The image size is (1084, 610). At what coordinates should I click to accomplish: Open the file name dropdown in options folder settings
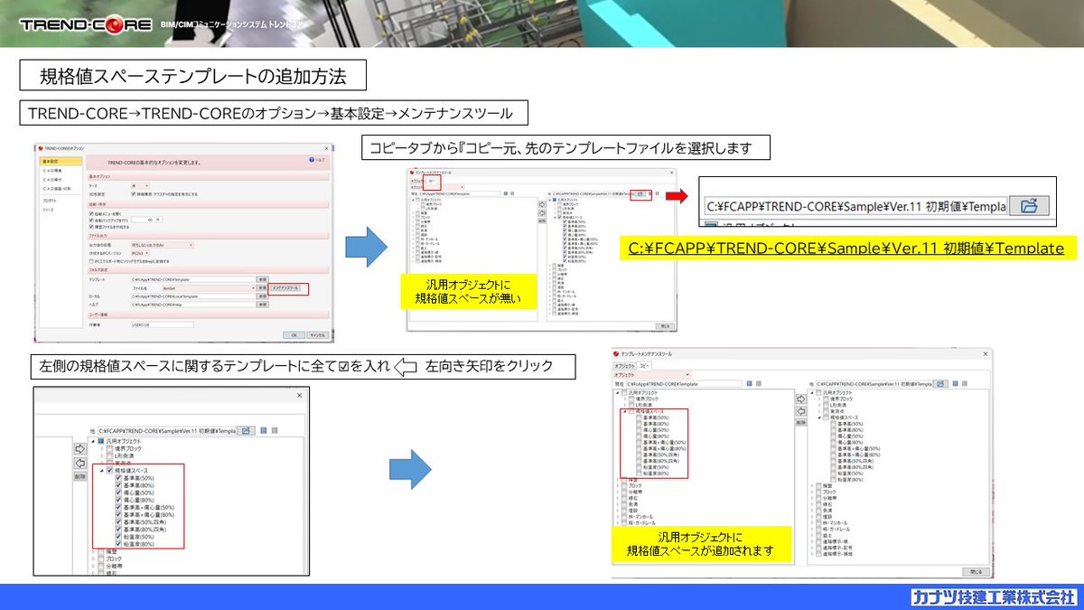(x=209, y=287)
